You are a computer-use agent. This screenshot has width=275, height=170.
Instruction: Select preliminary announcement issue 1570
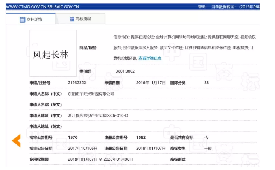tap(73, 138)
